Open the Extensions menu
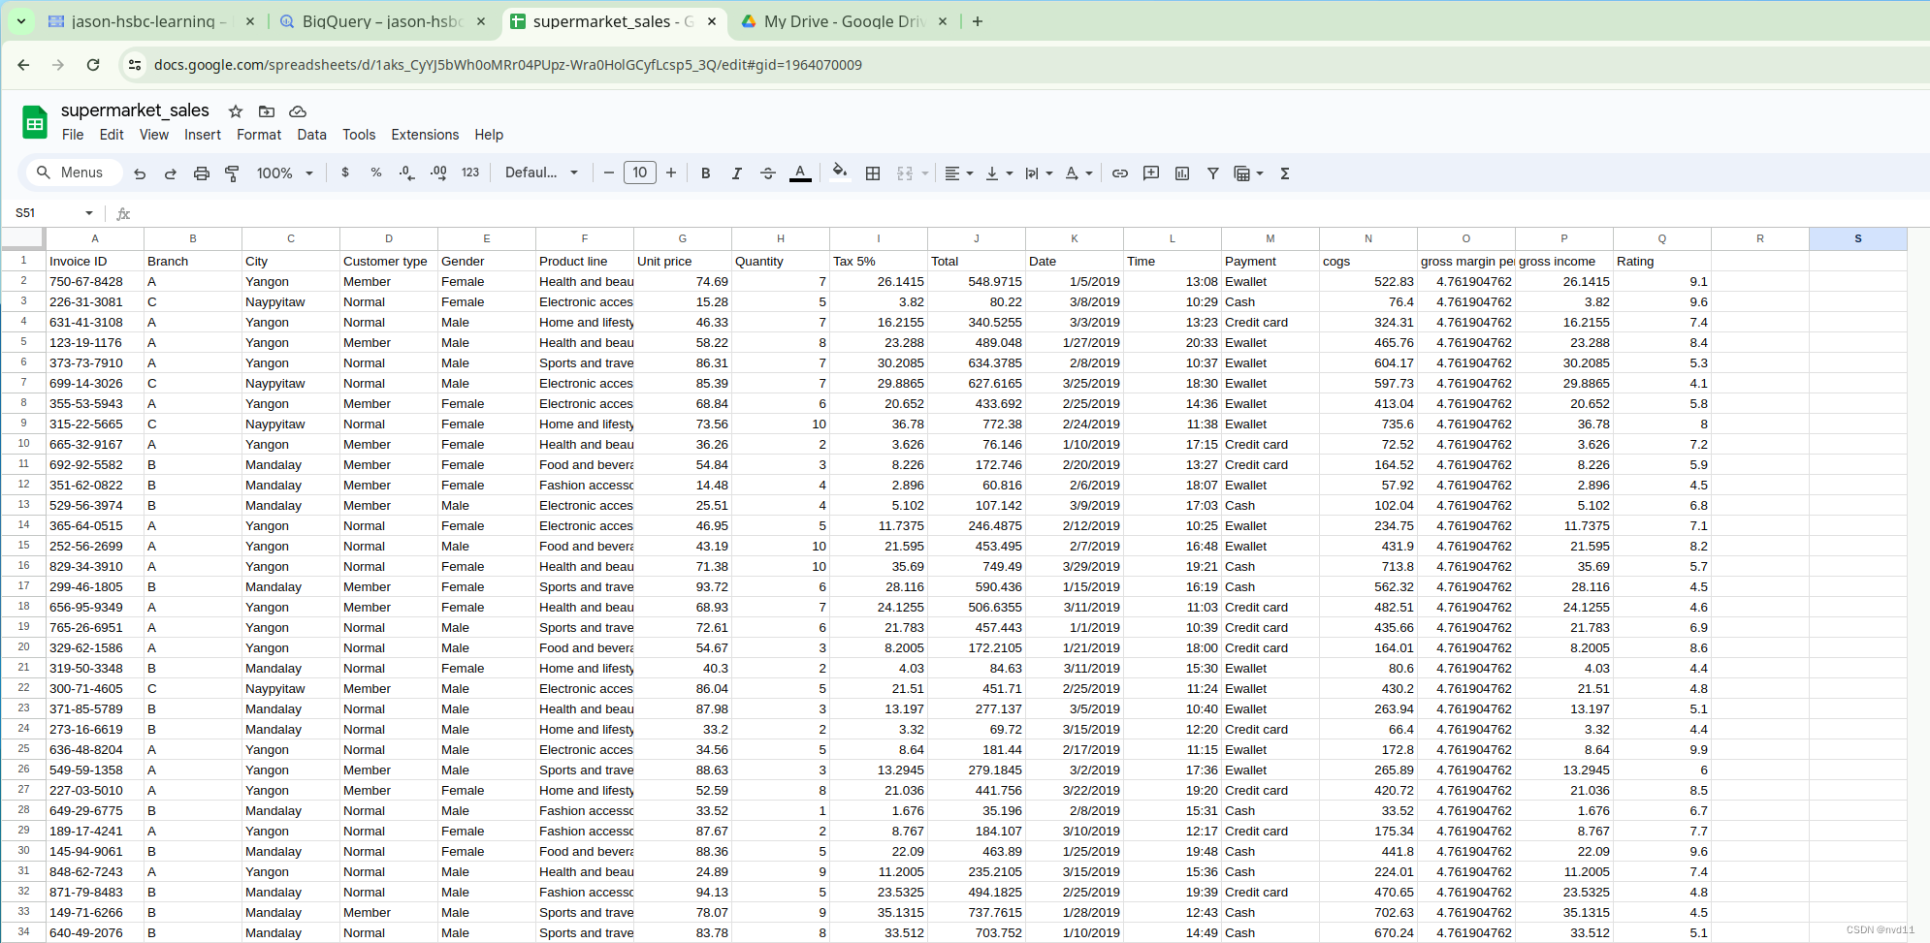1930x943 pixels. 425,135
